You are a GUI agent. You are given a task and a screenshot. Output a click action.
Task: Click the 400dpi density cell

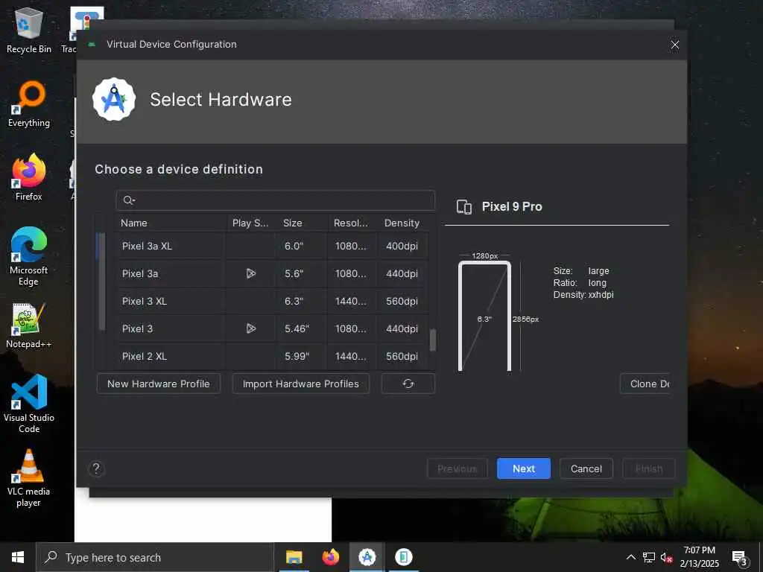pyautogui.click(x=402, y=246)
